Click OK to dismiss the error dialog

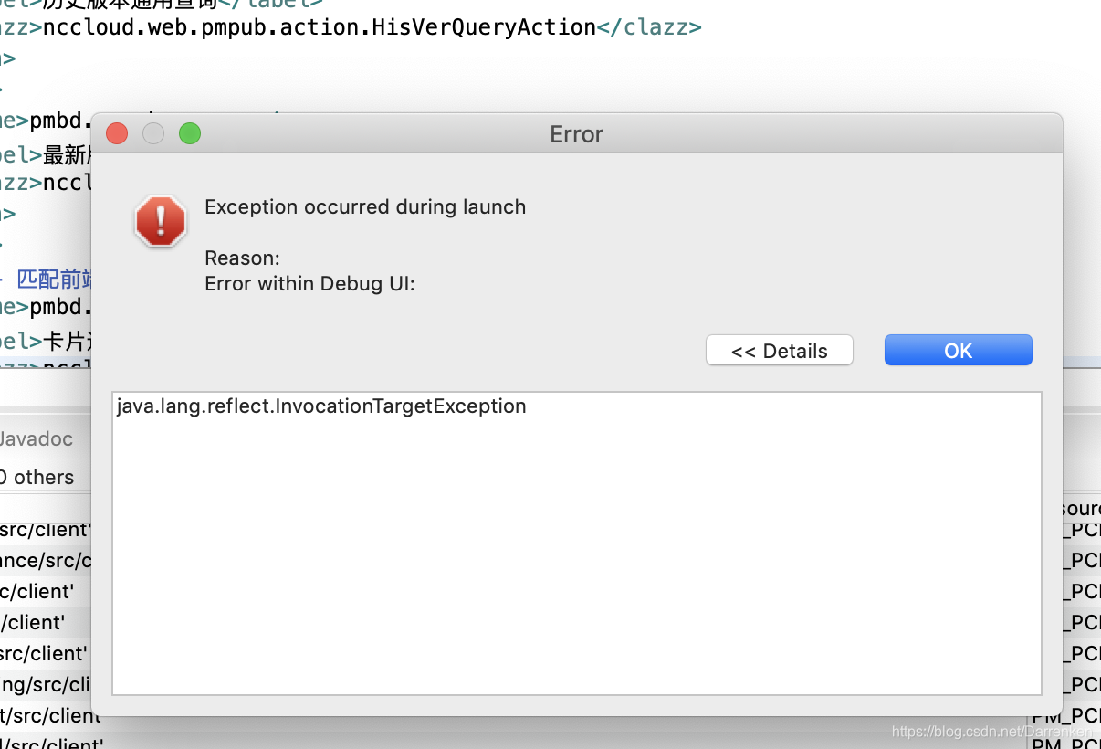click(x=958, y=350)
